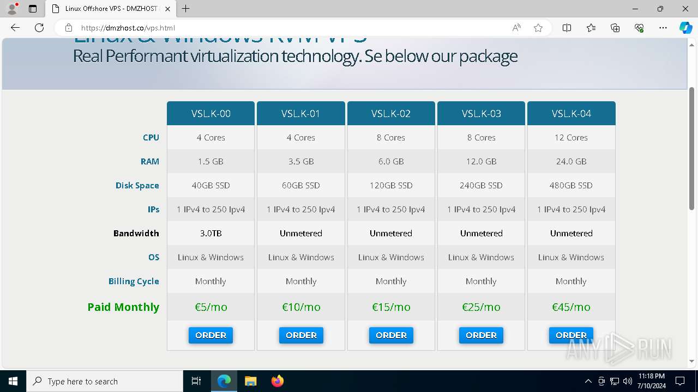698x392 pixels.
Task: Refresh the current page
Action: coord(39,28)
